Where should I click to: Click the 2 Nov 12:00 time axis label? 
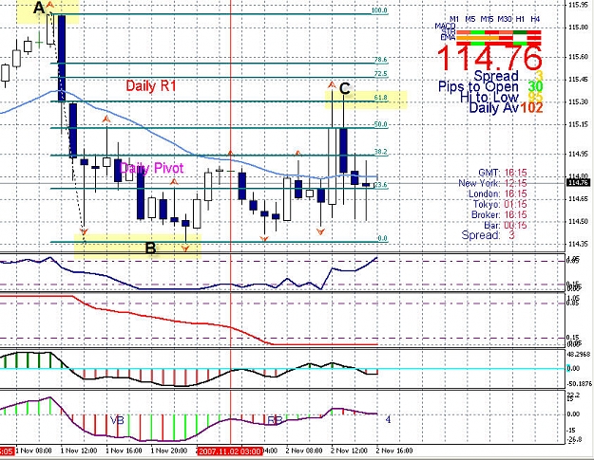point(349,451)
